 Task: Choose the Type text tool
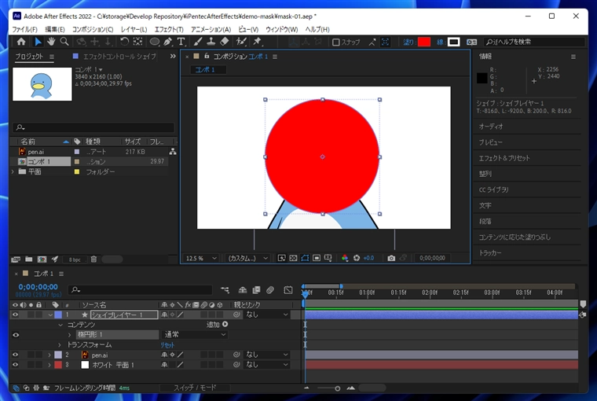[181, 42]
